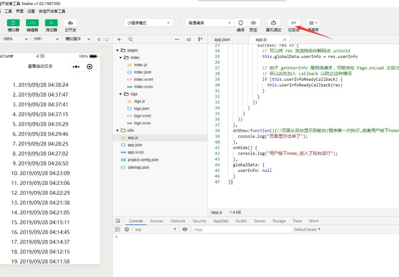Screen dimensions: 399x277
Task: Select app.js in file tree
Action: [x=160, y=138]
